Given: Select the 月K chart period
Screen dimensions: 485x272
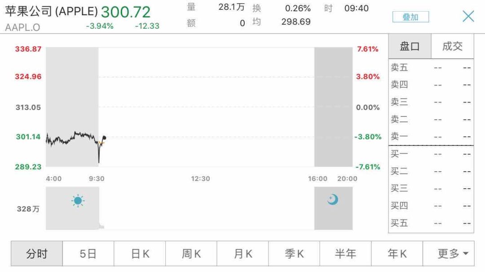Looking at the screenshot, I should (x=243, y=254).
